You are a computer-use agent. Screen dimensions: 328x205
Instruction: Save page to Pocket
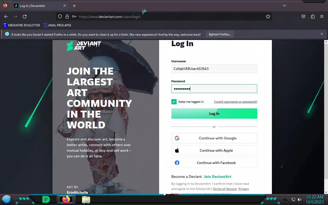tap(303, 16)
